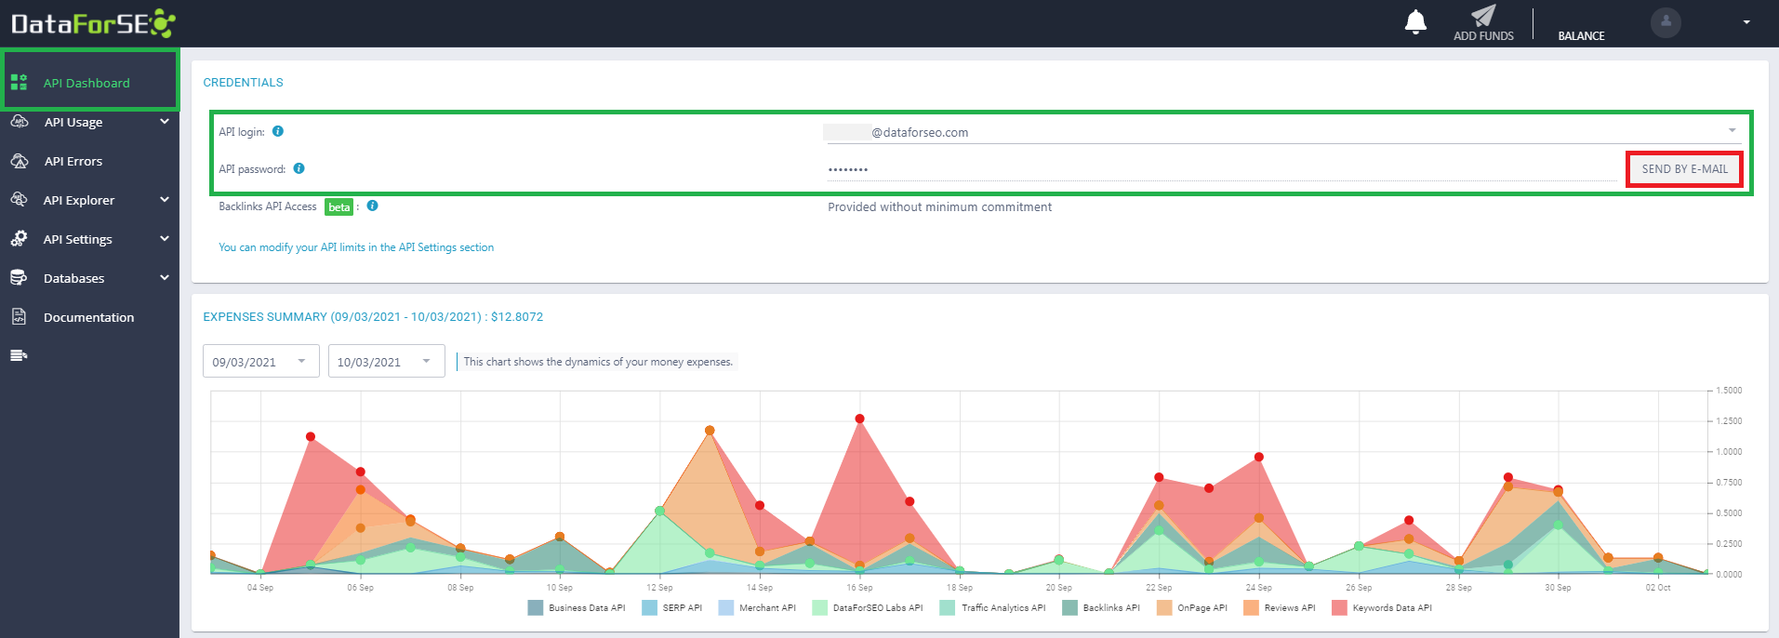
Task: Toggle SERP API legend swatch
Action: point(649,607)
